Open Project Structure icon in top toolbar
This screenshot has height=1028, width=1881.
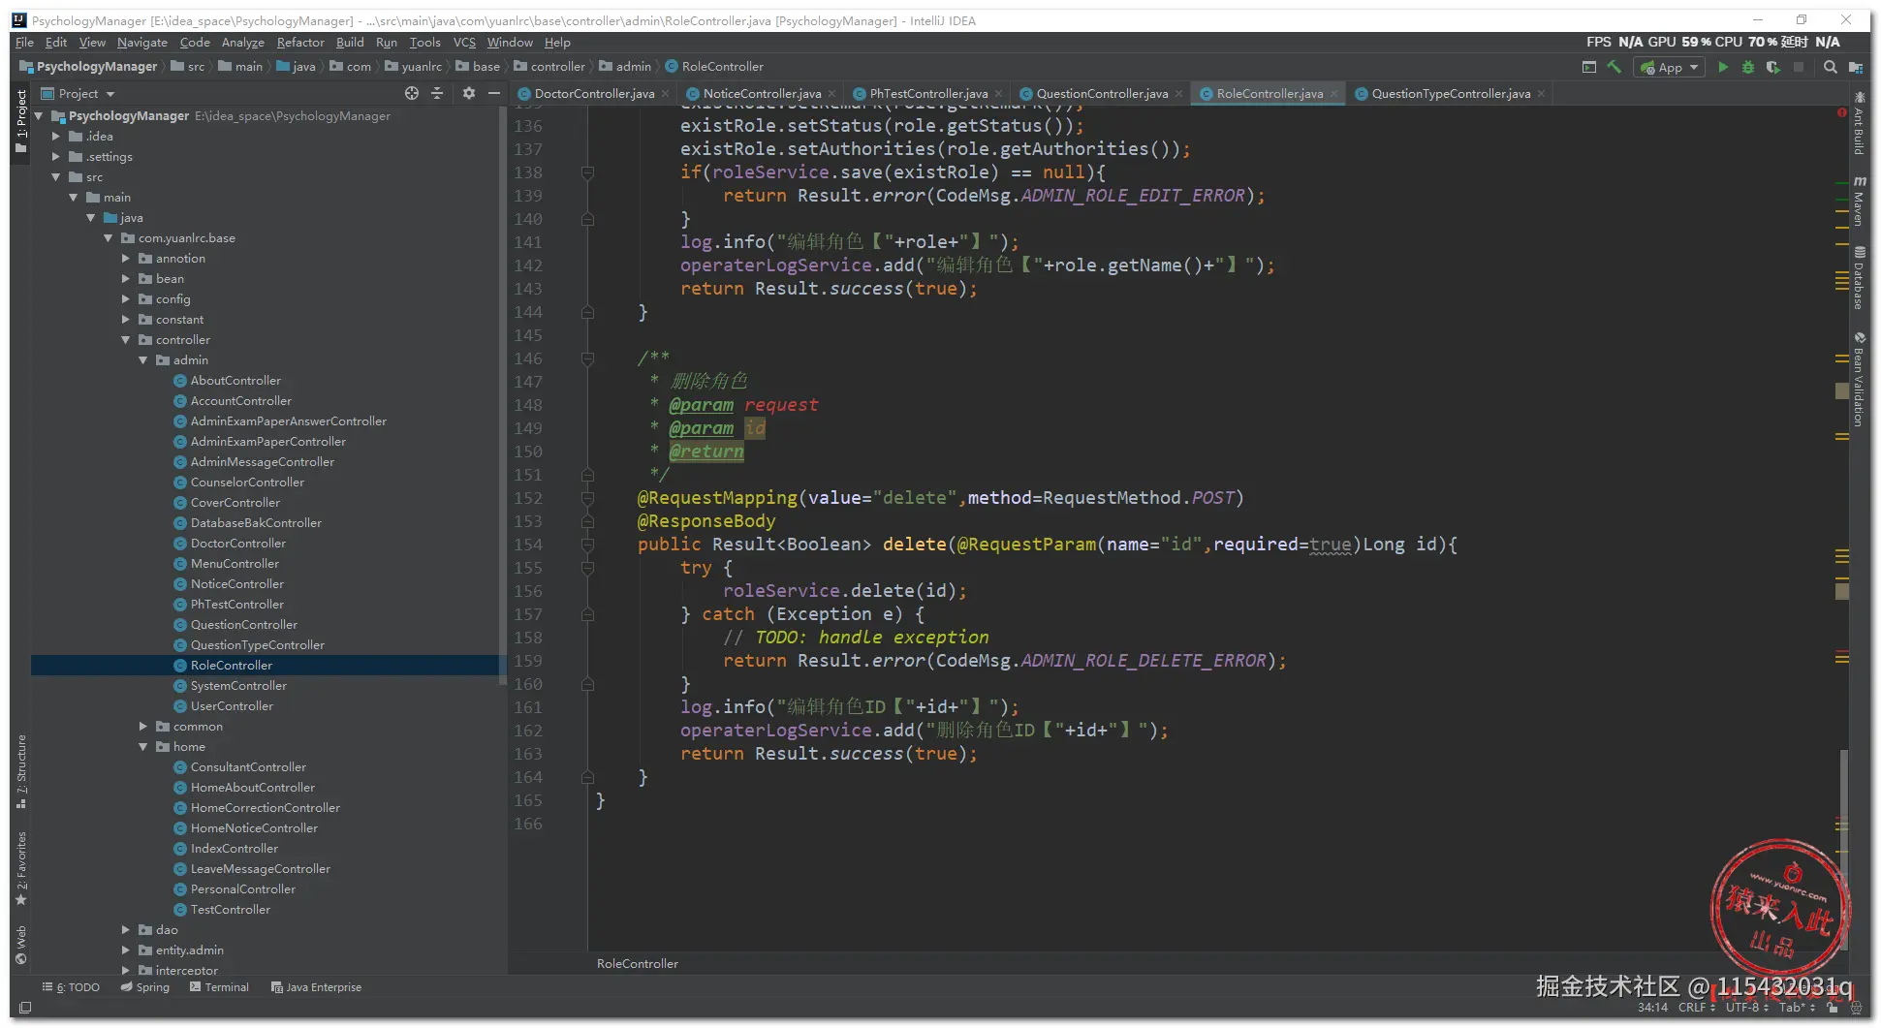[1856, 67]
